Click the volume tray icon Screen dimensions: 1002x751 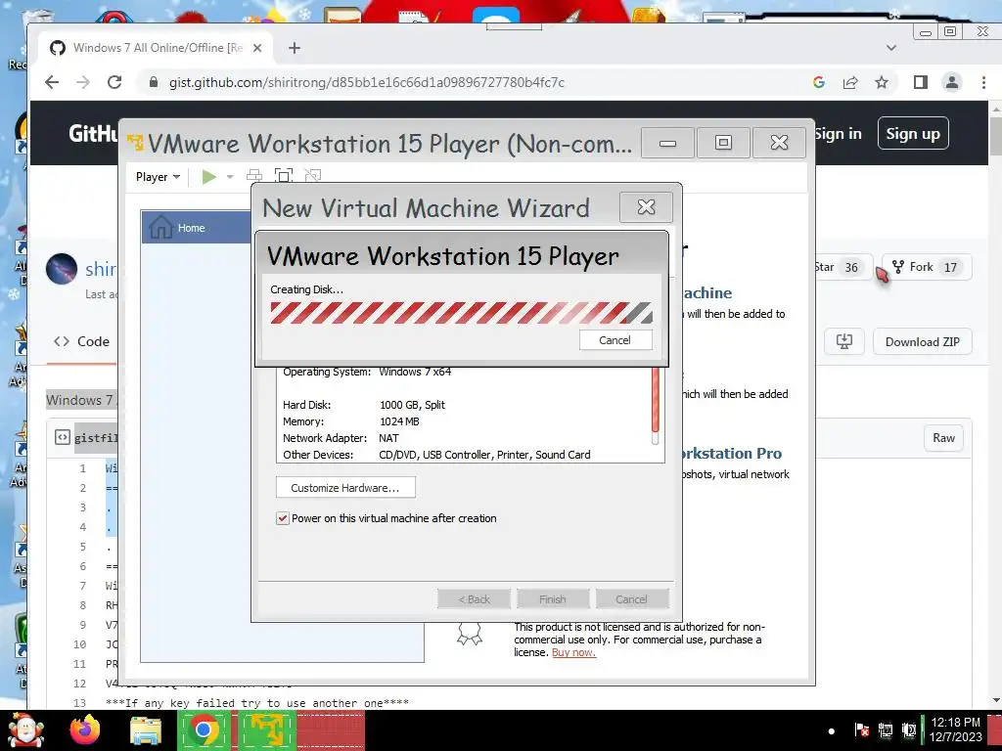[909, 730]
